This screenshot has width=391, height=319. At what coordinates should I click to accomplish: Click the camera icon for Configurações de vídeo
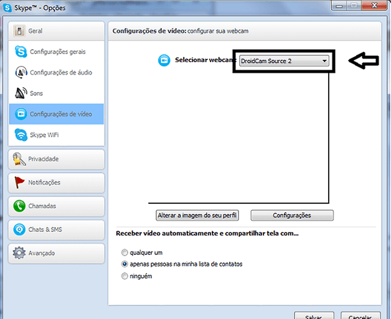[x=21, y=114]
